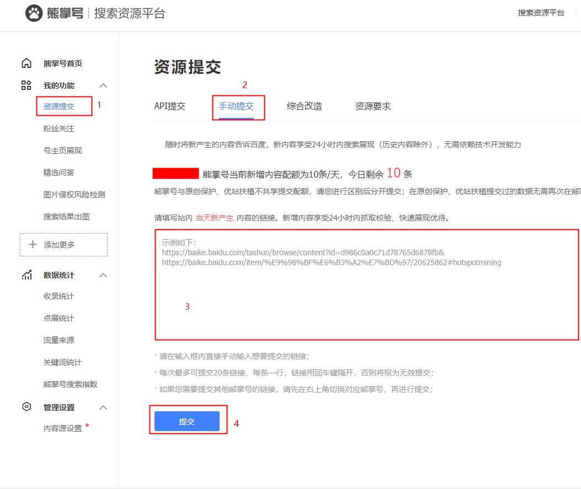Open 粉丝关注 in the sidebar
The width and height of the screenshot is (581, 489).
pyautogui.click(x=58, y=128)
